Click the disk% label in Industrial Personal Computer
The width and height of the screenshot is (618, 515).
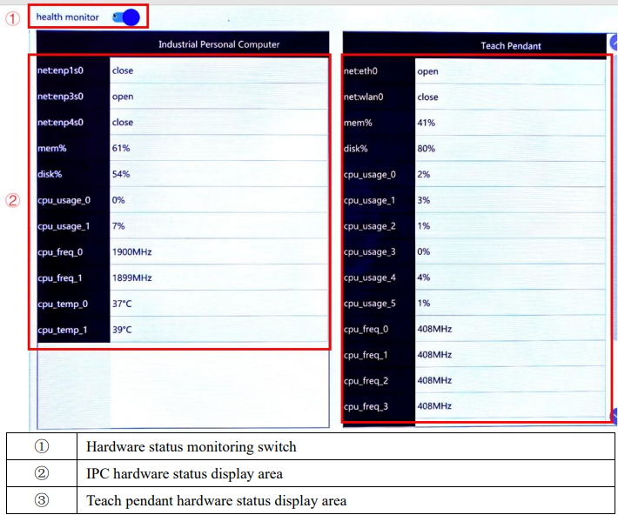(x=50, y=174)
